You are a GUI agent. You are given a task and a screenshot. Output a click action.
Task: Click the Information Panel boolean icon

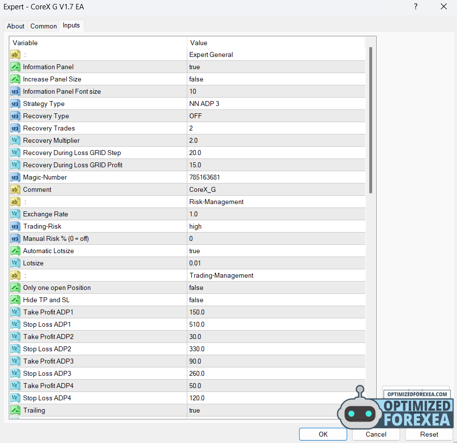(x=15, y=67)
